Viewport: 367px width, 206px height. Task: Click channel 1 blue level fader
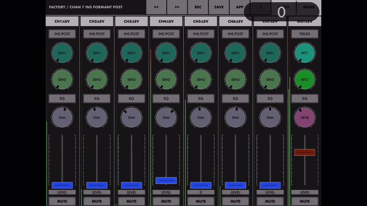point(62,185)
